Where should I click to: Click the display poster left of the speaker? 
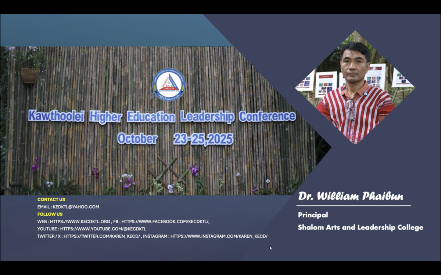pyautogui.click(x=326, y=84)
